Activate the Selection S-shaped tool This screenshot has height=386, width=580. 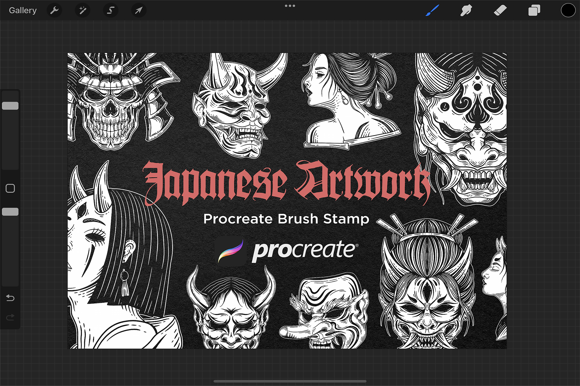tap(110, 10)
